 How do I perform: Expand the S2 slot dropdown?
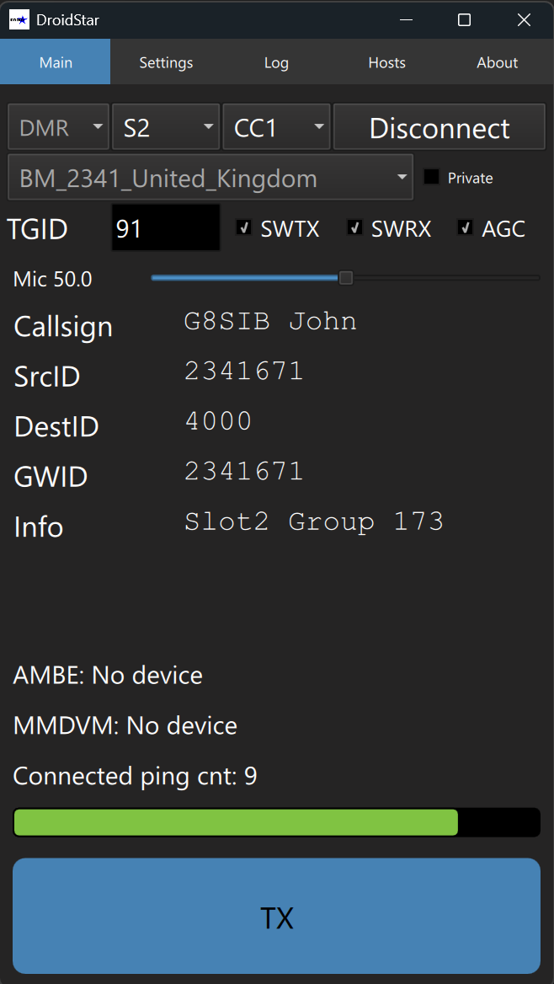[166, 127]
